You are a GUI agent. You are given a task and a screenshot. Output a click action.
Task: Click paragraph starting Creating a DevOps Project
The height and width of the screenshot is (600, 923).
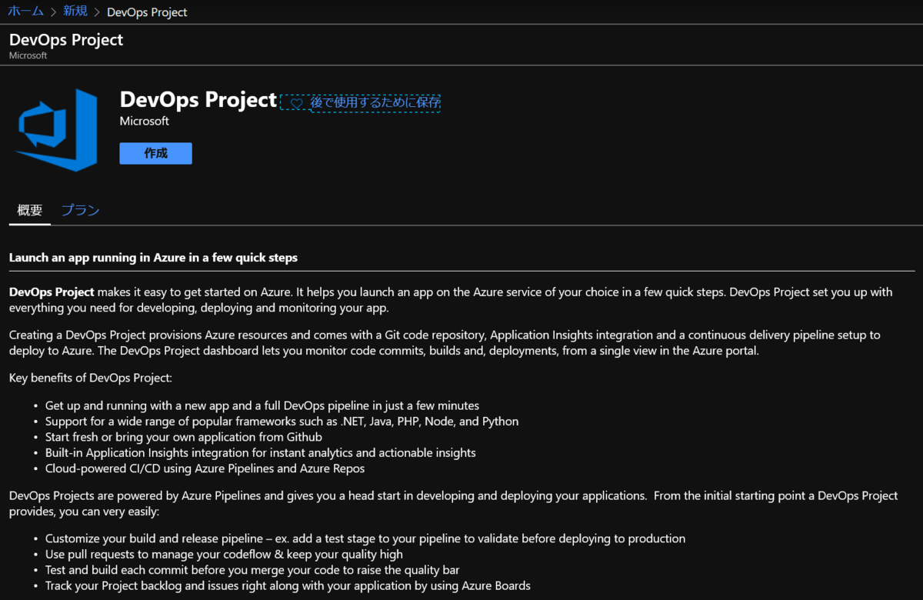coord(445,343)
